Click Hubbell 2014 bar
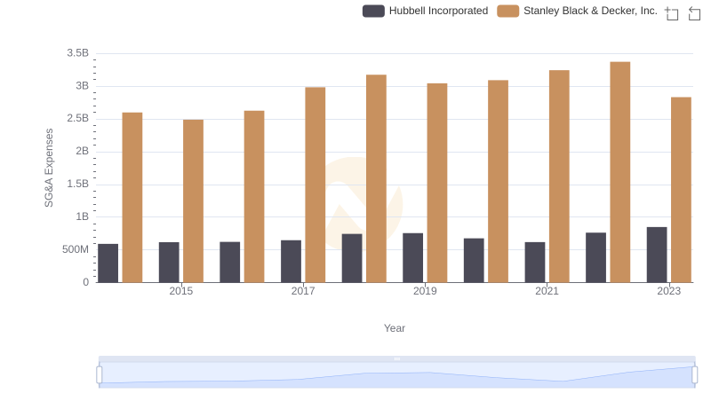 (108, 263)
